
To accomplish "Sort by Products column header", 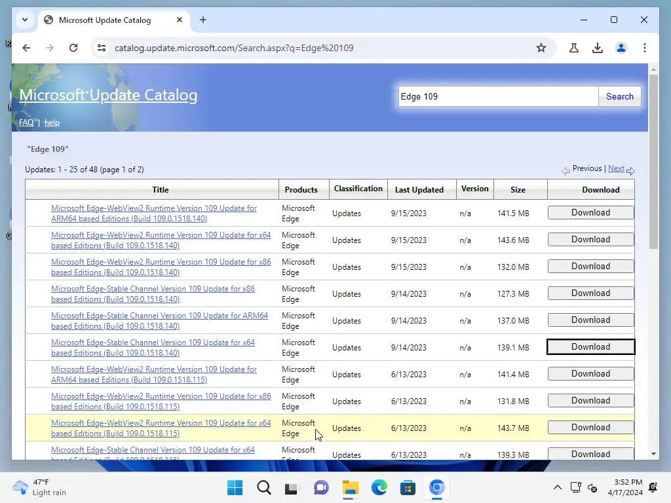I will coord(301,189).
